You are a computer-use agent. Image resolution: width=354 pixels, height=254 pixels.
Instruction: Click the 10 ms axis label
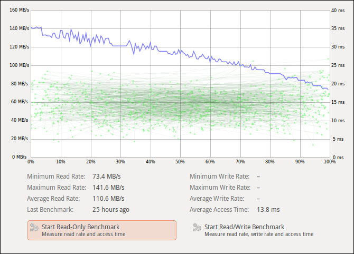tap(338, 121)
